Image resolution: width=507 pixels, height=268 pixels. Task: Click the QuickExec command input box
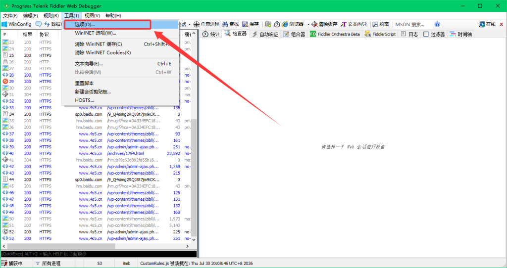(99, 254)
